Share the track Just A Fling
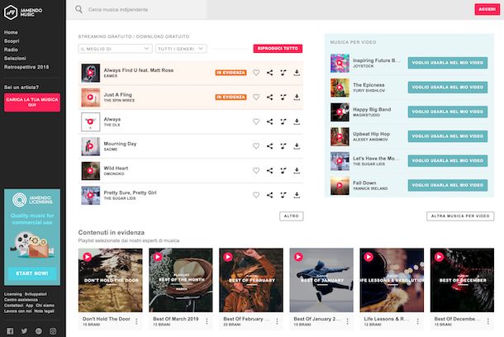The height and width of the screenshot is (337, 504). tap(269, 97)
